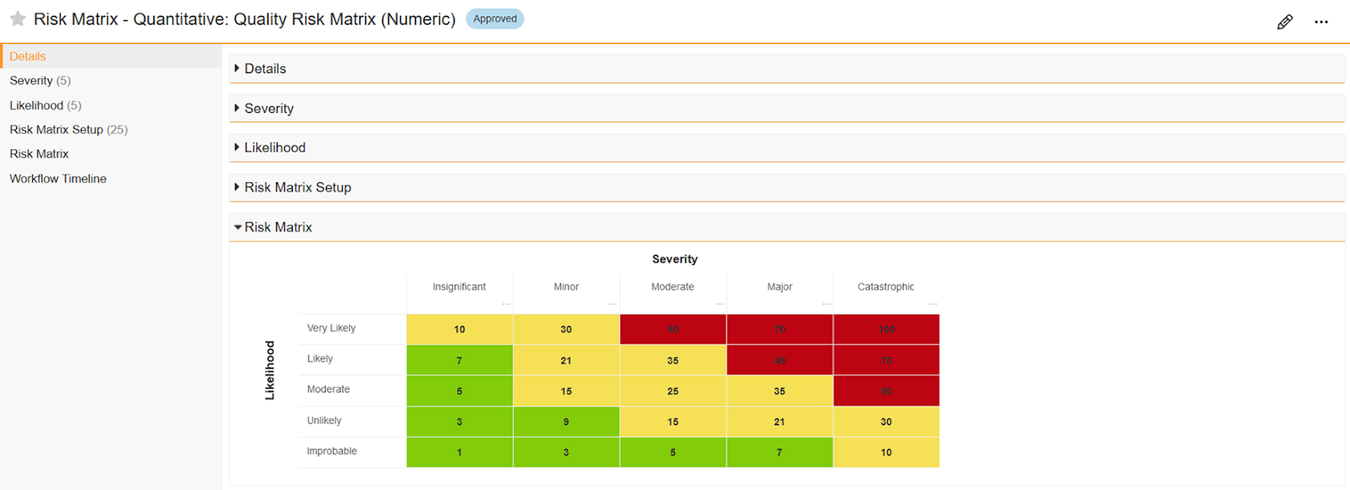The image size is (1350, 490).
Task: Expand the Likelihood section
Action: [274, 148]
